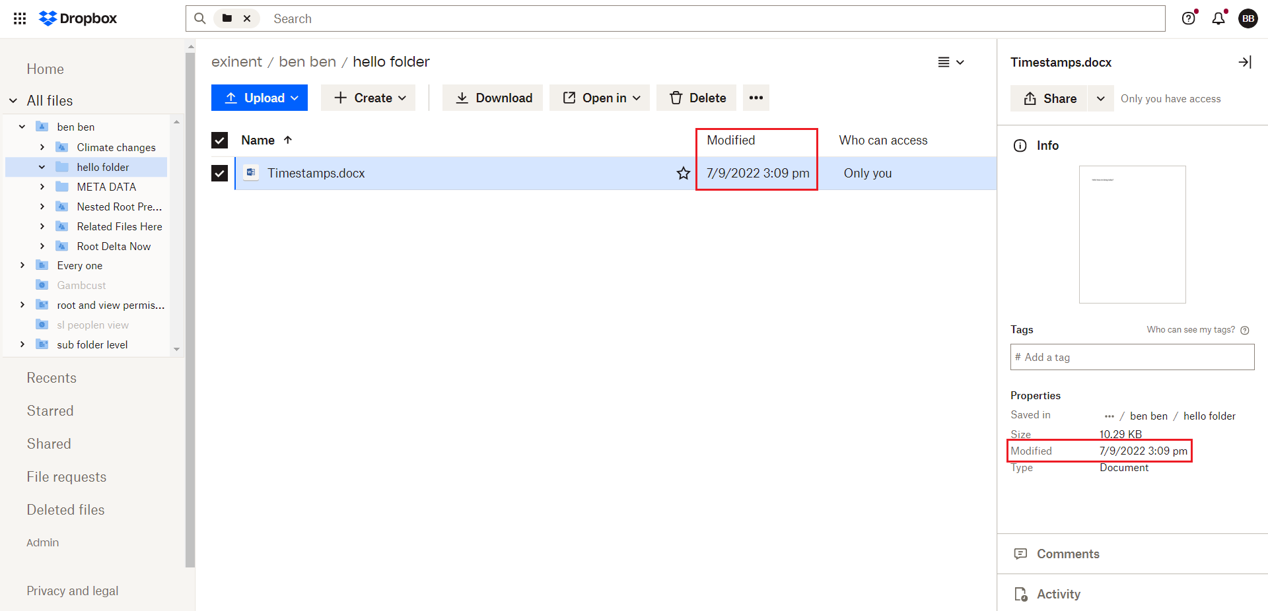This screenshot has width=1268, height=611.
Task: Toggle the Timestamps.docx row checkbox
Action: [x=219, y=174]
